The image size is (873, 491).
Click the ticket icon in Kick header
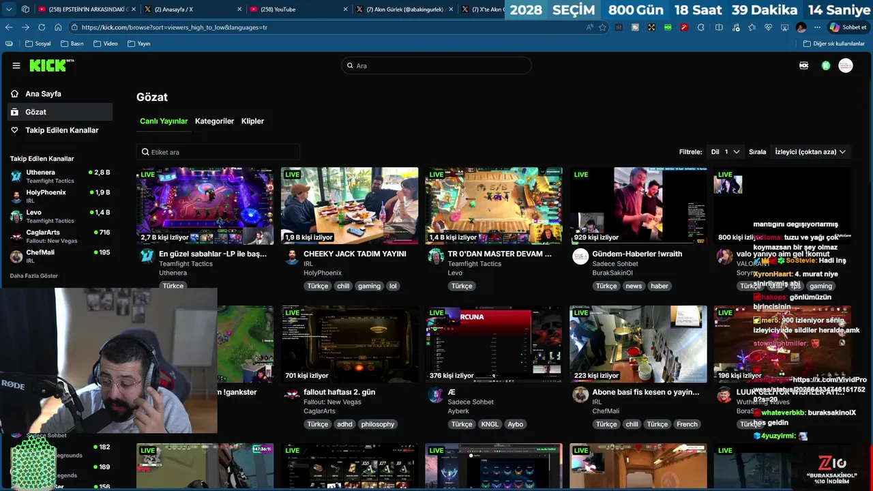coord(803,65)
